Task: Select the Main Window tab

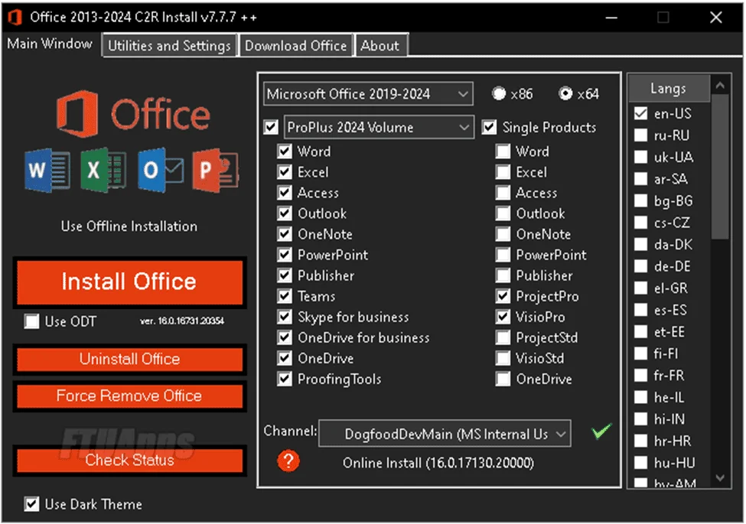Action: point(50,44)
